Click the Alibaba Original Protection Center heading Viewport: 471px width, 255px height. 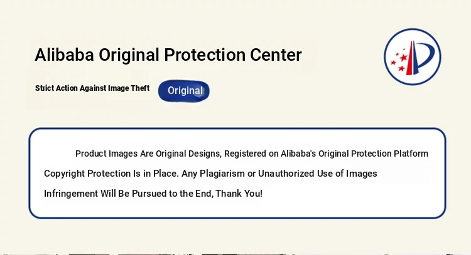(168, 55)
